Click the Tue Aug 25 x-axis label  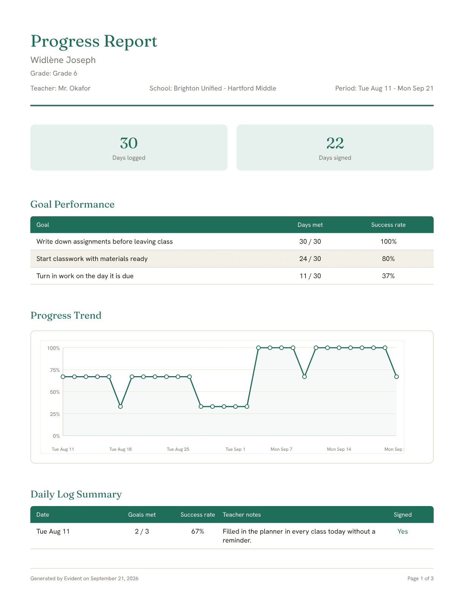click(178, 449)
